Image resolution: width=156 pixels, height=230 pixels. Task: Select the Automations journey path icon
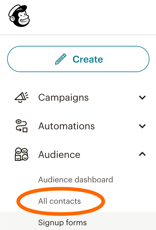tap(21, 126)
